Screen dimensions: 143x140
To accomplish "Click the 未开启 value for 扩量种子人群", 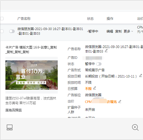I will [x=90, y=110].
